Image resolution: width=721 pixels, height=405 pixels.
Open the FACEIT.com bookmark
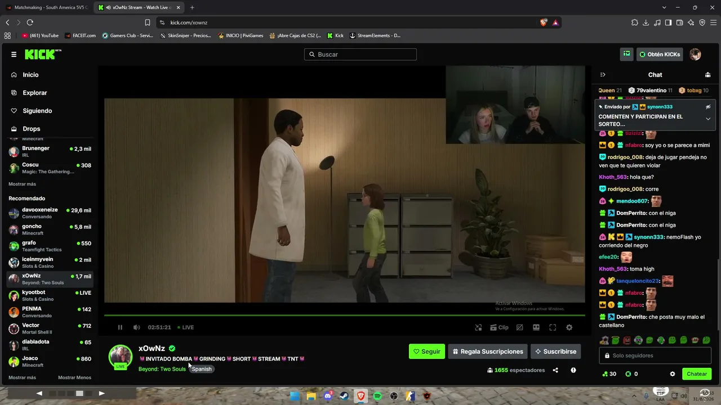tap(80, 35)
